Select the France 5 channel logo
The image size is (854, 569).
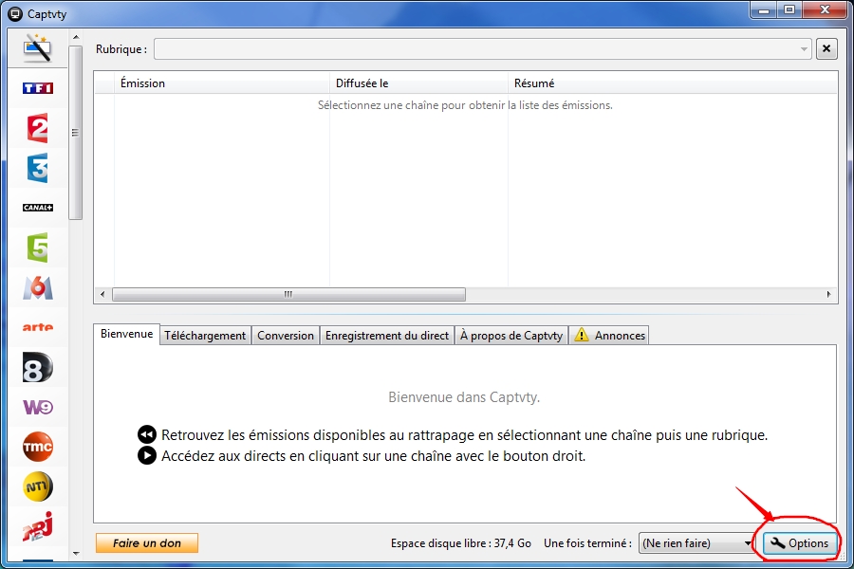click(38, 248)
